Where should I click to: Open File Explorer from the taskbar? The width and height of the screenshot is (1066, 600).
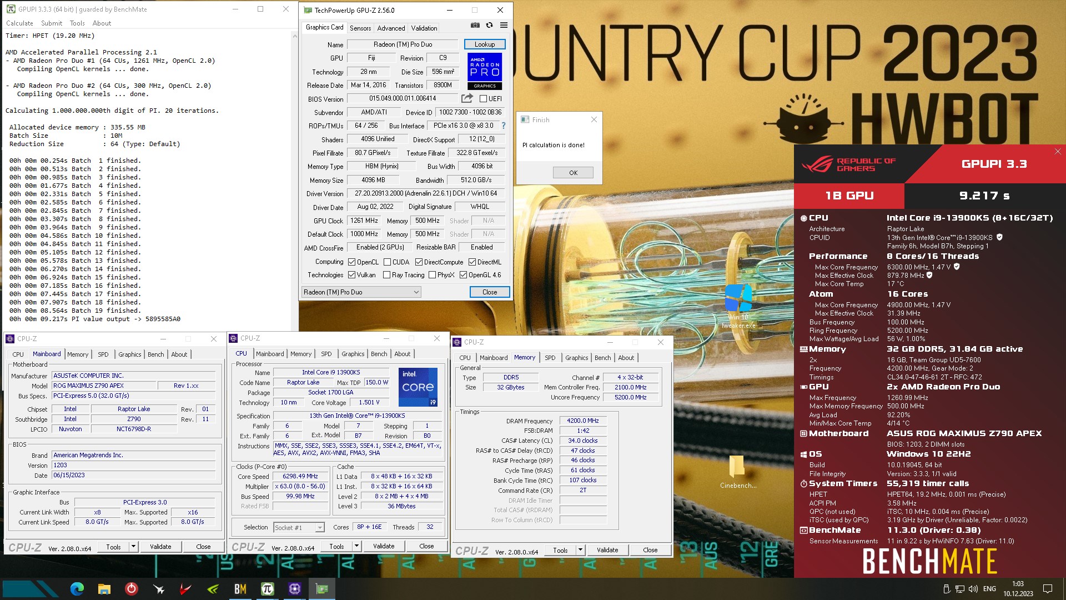point(104,588)
